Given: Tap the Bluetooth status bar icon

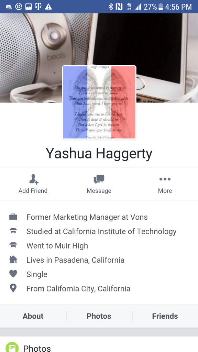Looking at the screenshot, I should (111, 7).
